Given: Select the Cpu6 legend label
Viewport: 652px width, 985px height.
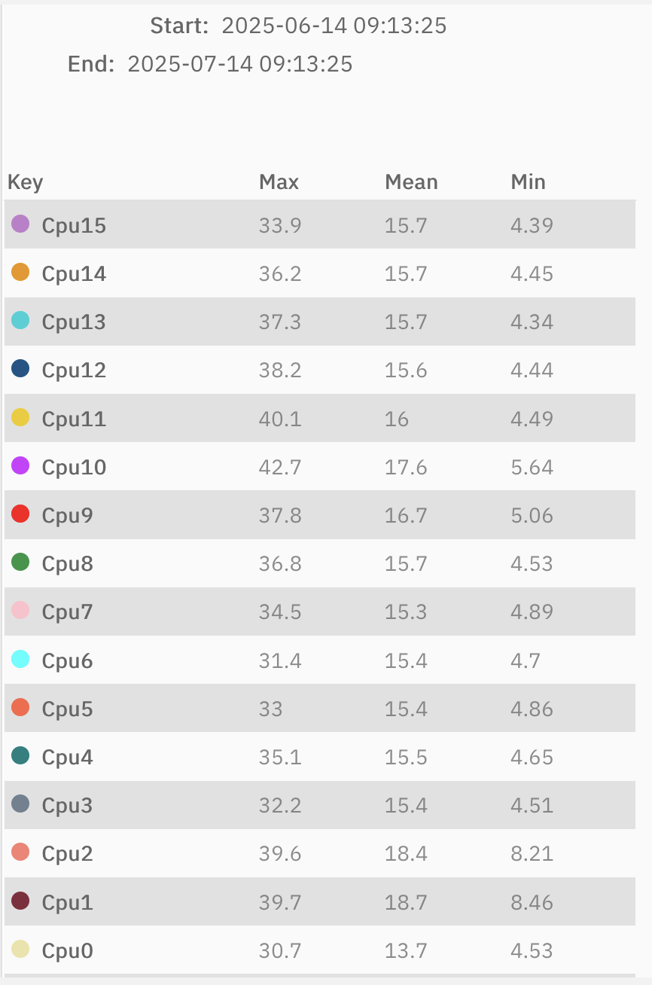Looking at the screenshot, I should (x=68, y=660).
